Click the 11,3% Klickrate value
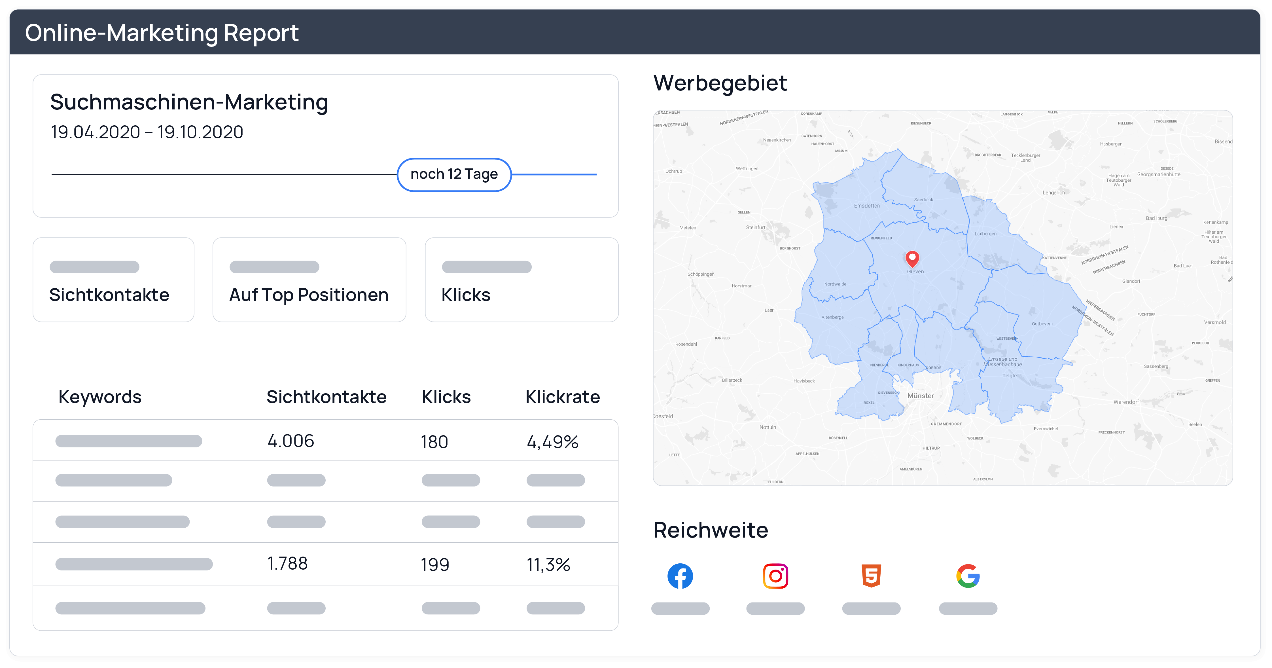This screenshot has height=668, width=1272. (548, 564)
